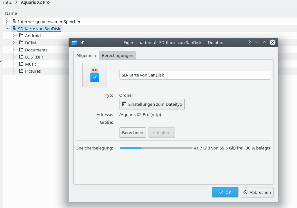The height and width of the screenshot is (208, 297).
Task: Click the text 41,7 GiB von 59,5 GiB frei
Action: [x=218, y=148]
